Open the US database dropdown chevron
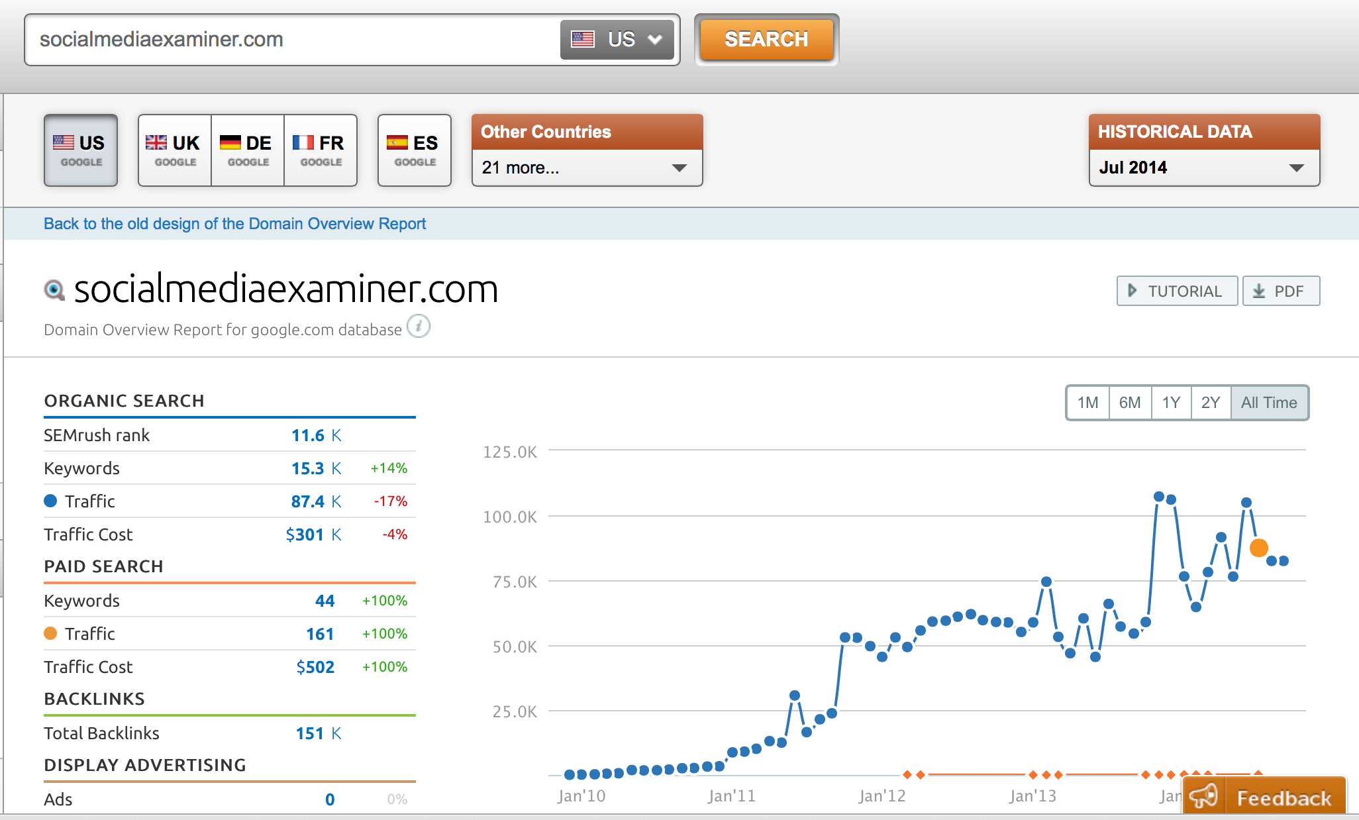The width and height of the screenshot is (1359, 820). [655, 39]
